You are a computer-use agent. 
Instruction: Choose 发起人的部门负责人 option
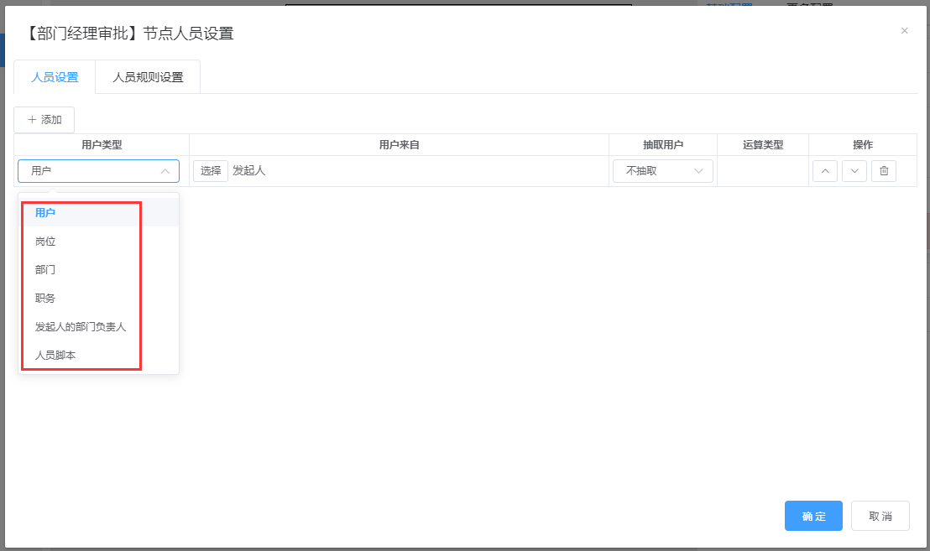point(81,327)
